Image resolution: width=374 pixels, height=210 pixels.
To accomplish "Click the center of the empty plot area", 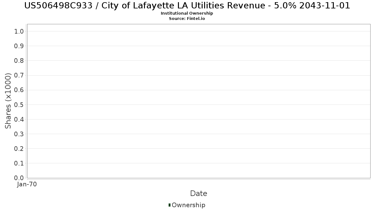I will tap(199, 101).
